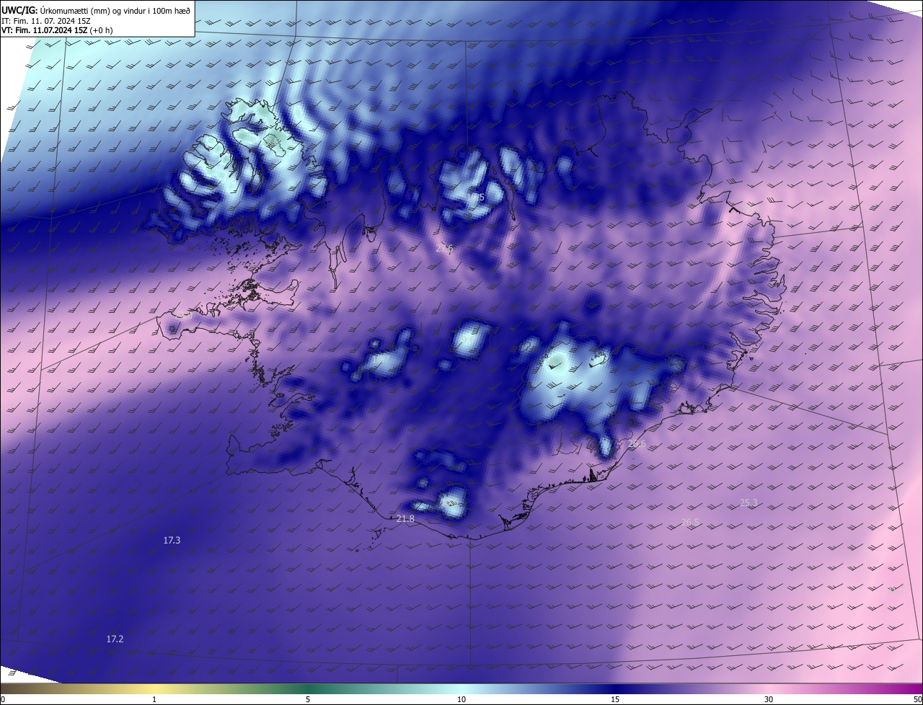Image resolution: width=923 pixels, height=705 pixels.
Task: Click the legend tick label 15
Action: tap(615, 699)
